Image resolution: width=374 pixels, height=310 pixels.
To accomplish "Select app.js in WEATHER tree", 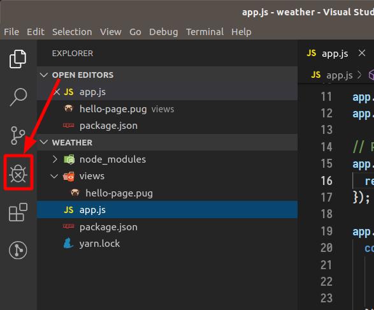I will 167,210.
